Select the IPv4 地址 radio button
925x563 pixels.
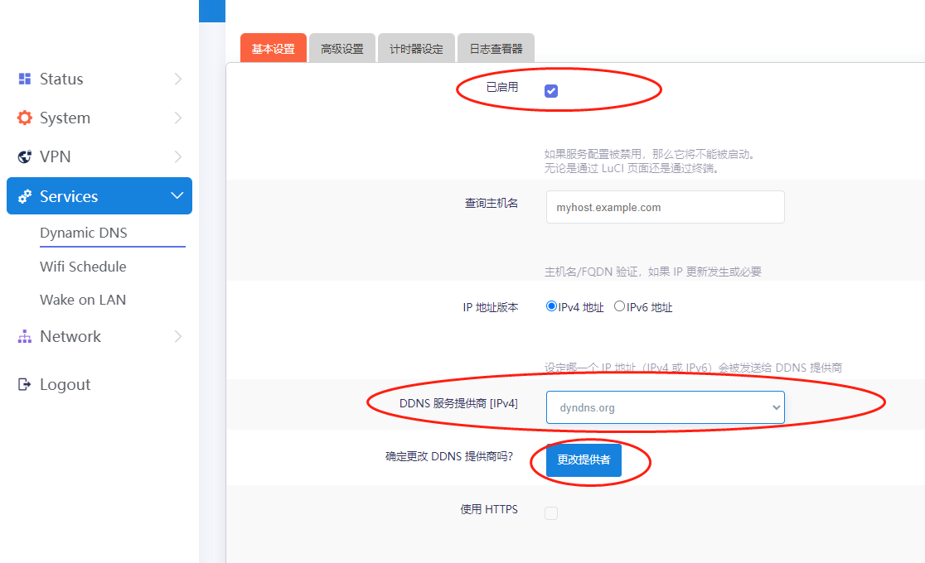point(551,306)
